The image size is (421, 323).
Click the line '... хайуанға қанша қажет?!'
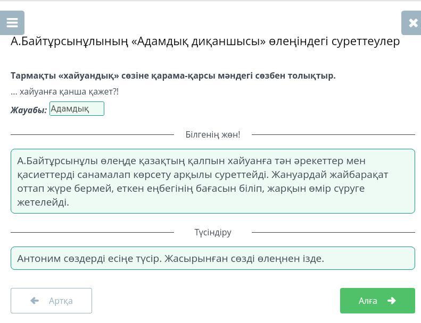click(64, 92)
